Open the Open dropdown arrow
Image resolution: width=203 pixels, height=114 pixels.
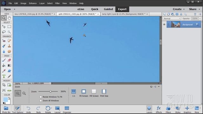pyautogui.click(x=15, y=9)
